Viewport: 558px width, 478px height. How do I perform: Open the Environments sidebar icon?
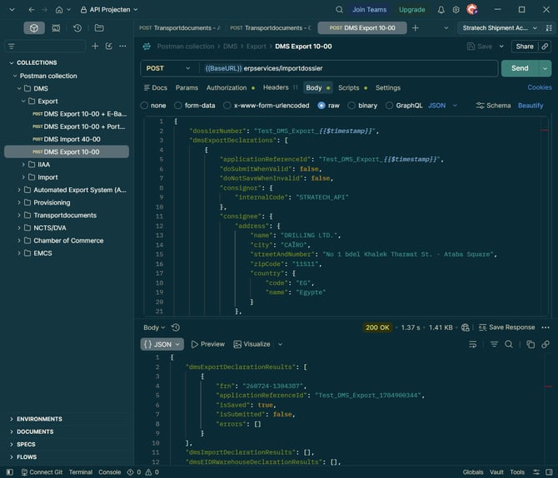click(56, 28)
